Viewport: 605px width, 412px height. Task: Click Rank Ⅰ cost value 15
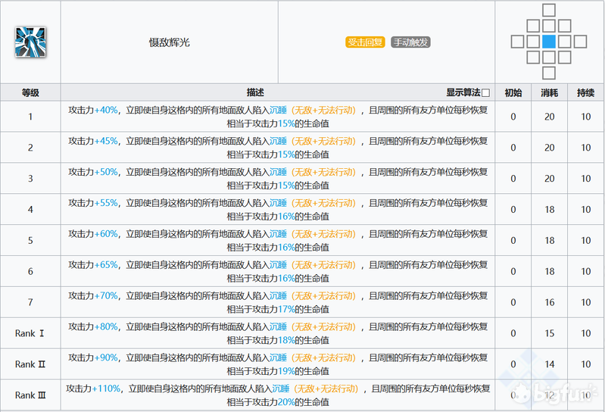click(x=550, y=333)
